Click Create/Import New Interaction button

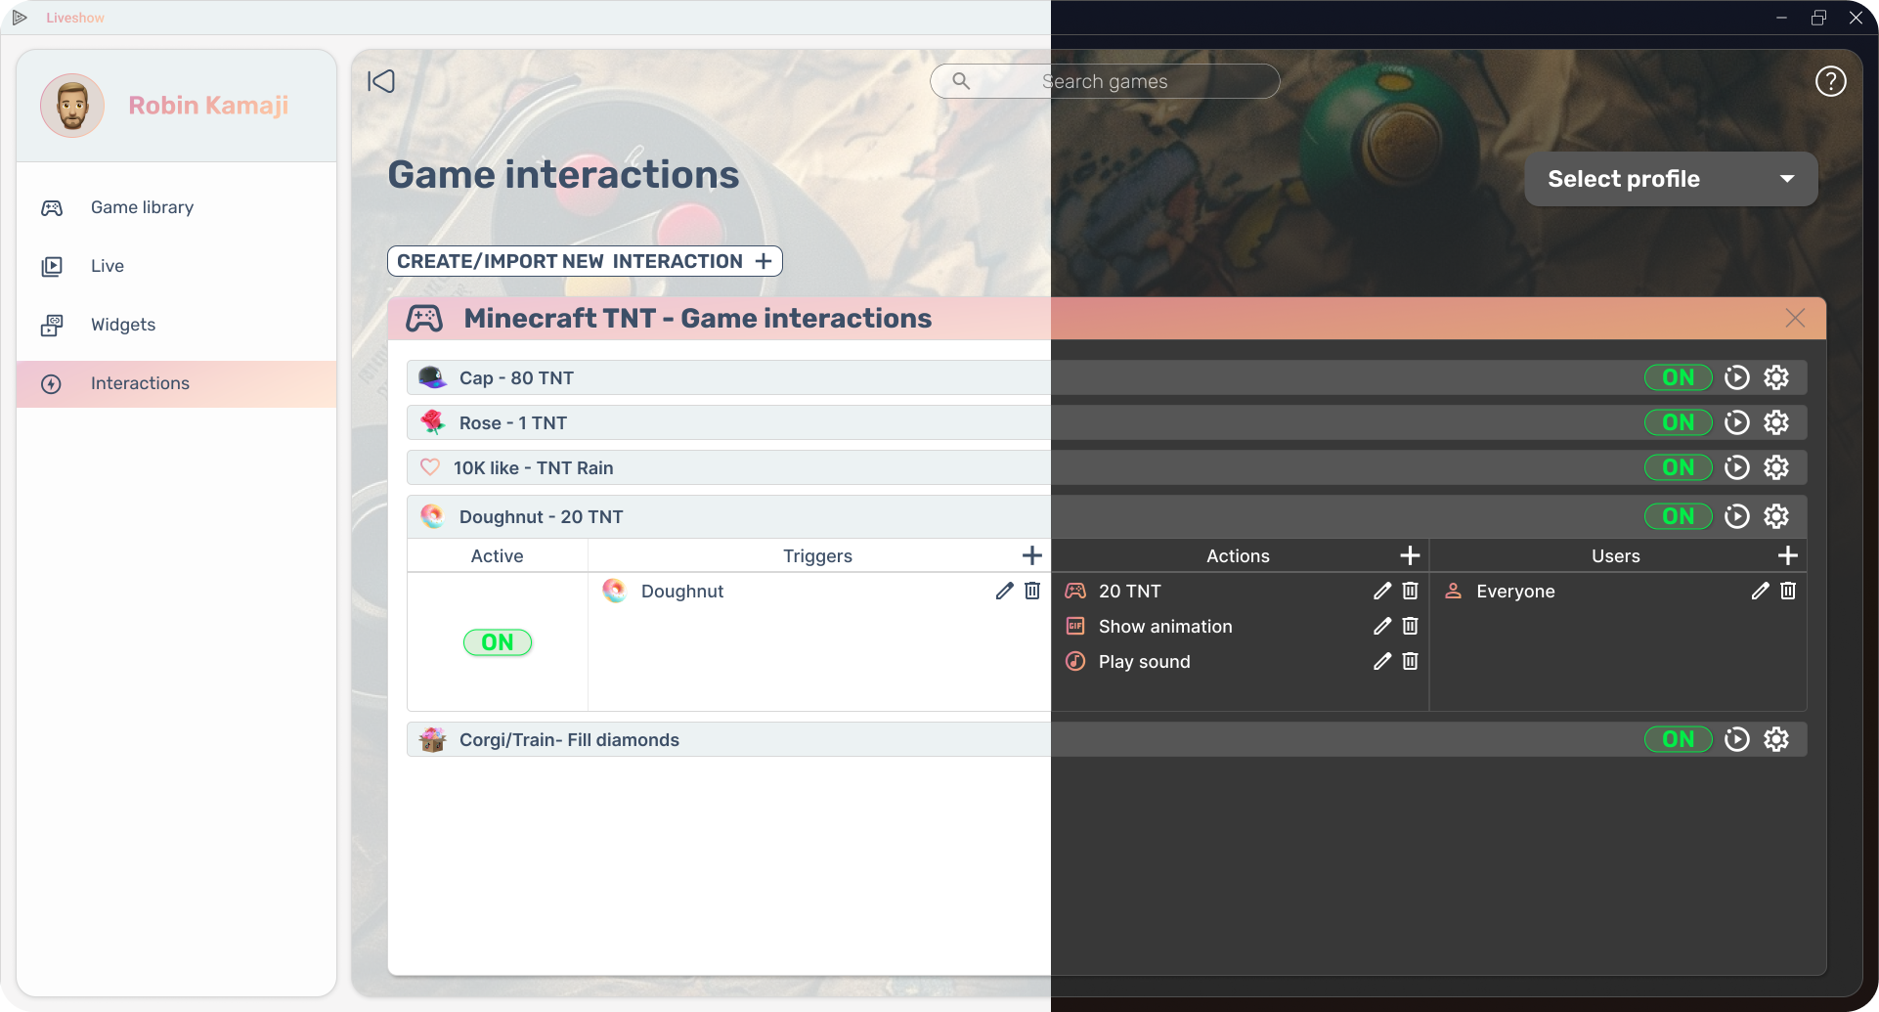click(585, 261)
